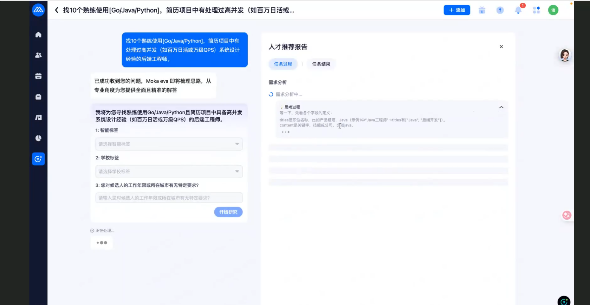Open the apps grid icon
Viewport: 590px width, 305px height.
tap(536, 10)
